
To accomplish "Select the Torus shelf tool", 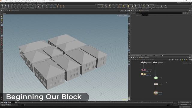I will click(11, 6).
